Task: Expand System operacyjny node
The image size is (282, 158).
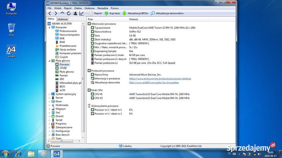Action: (49, 94)
